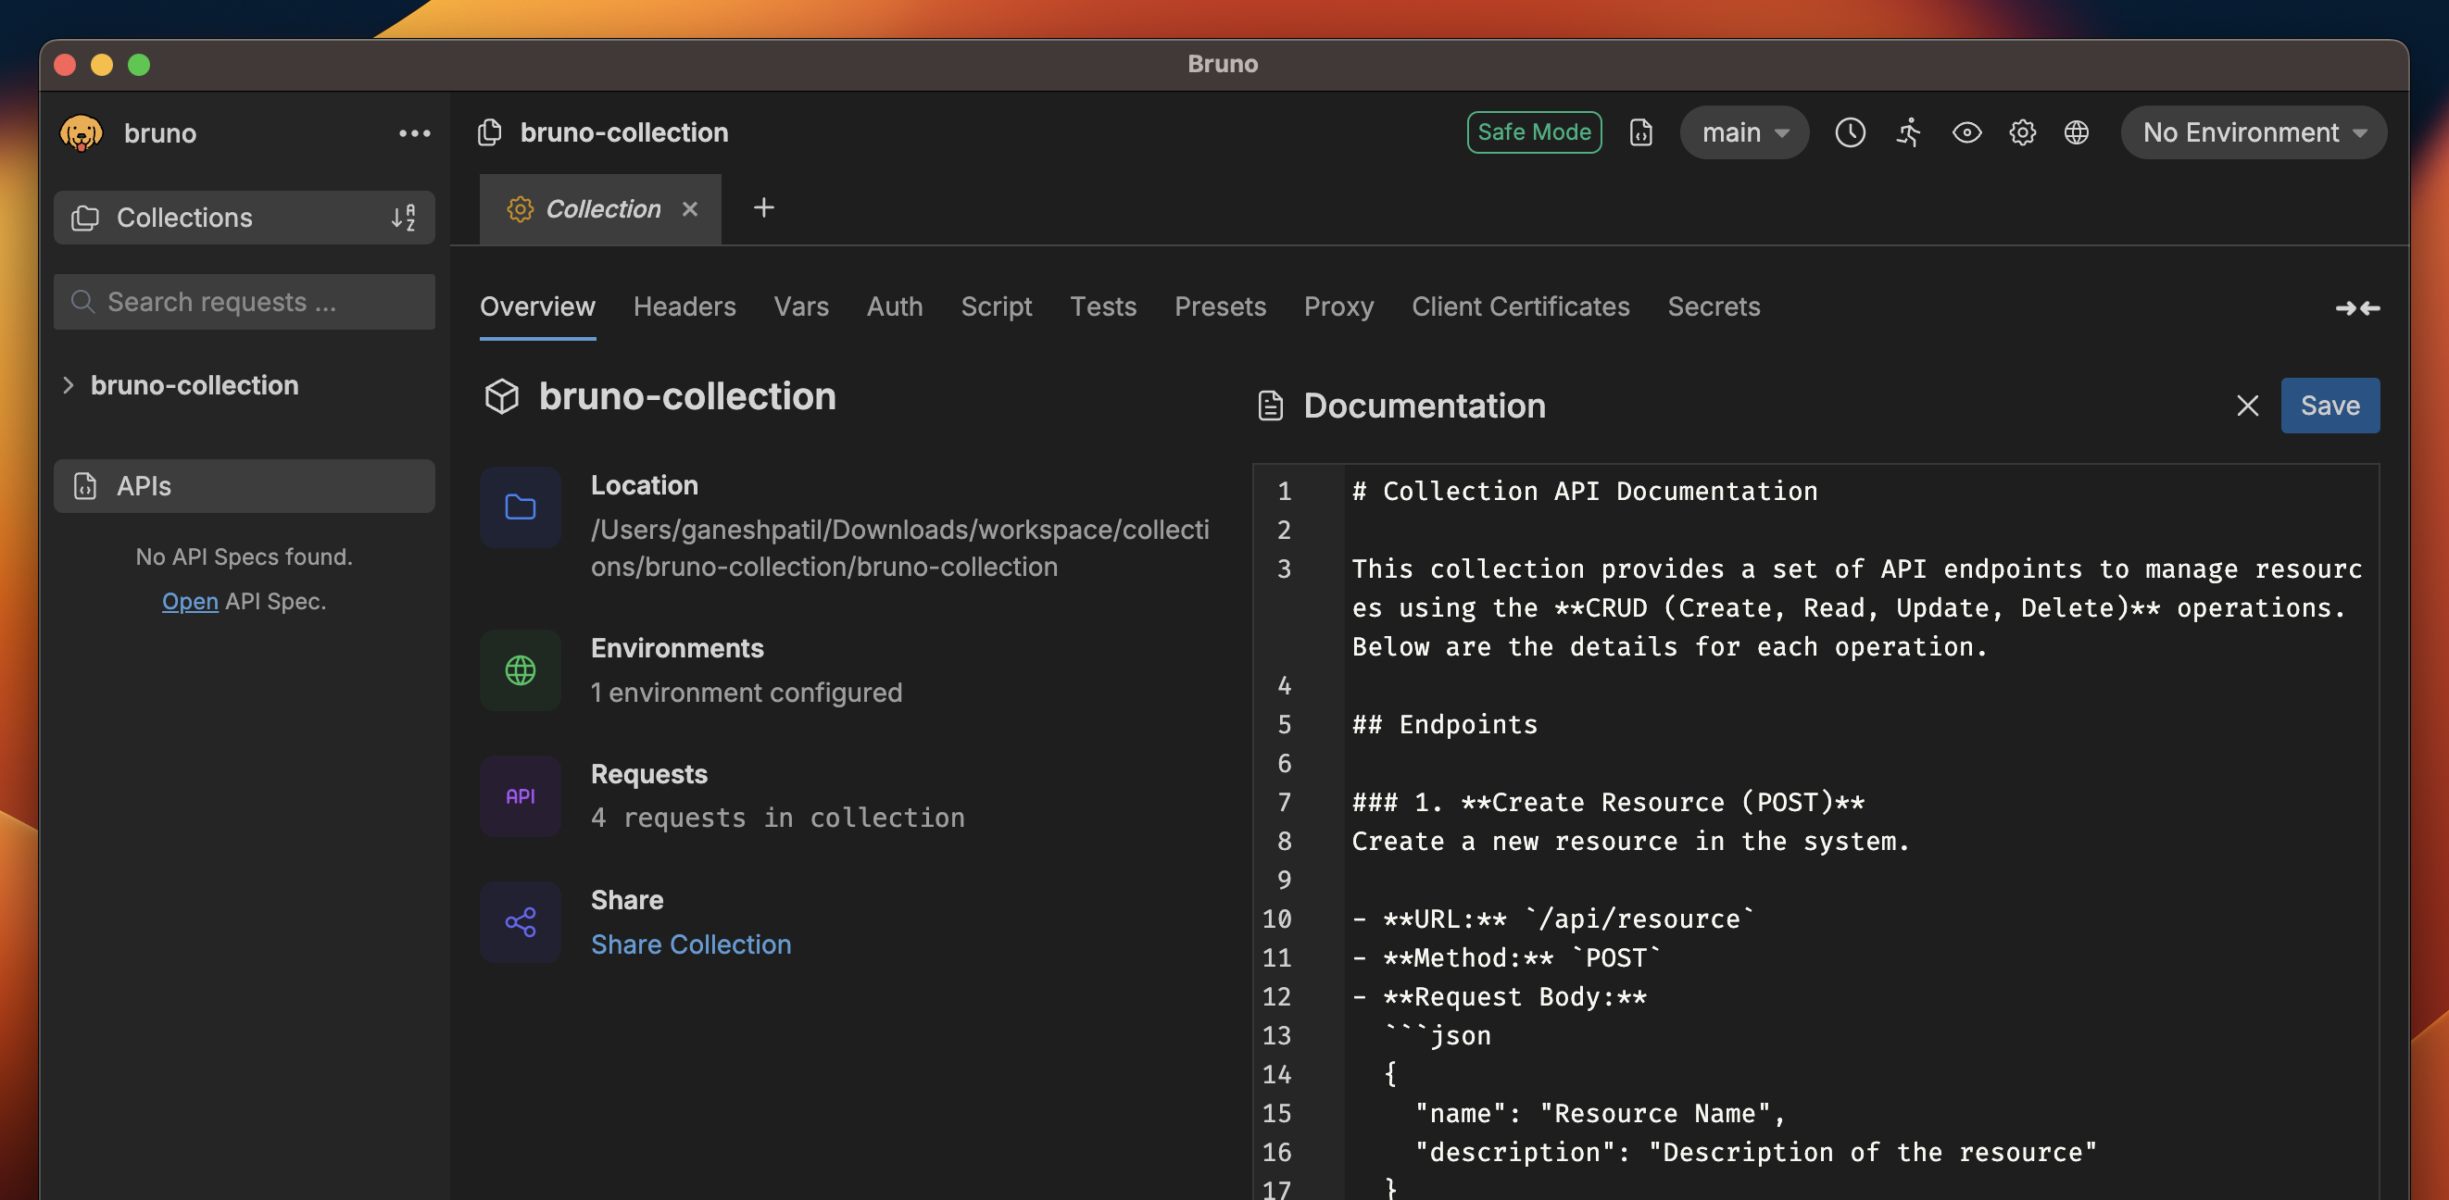The image size is (2449, 1200).
Task: Toggle the Safe Mode badge
Action: click(1534, 132)
